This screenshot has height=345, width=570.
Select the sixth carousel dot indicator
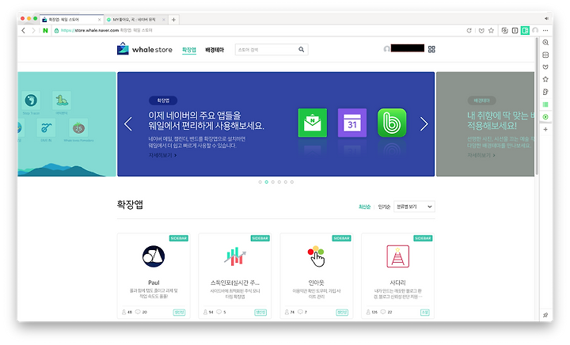(x=292, y=182)
